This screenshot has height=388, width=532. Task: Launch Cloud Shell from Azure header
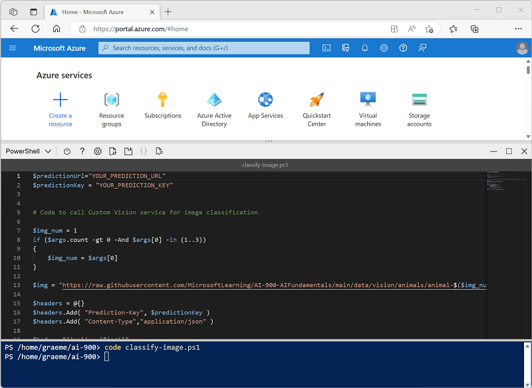tap(326, 48)
